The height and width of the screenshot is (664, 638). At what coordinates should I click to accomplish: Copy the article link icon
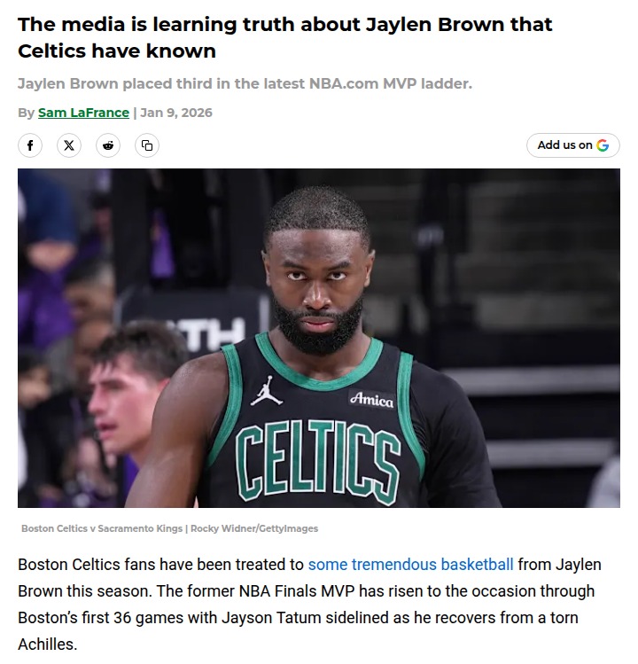(x=147, y=145)
